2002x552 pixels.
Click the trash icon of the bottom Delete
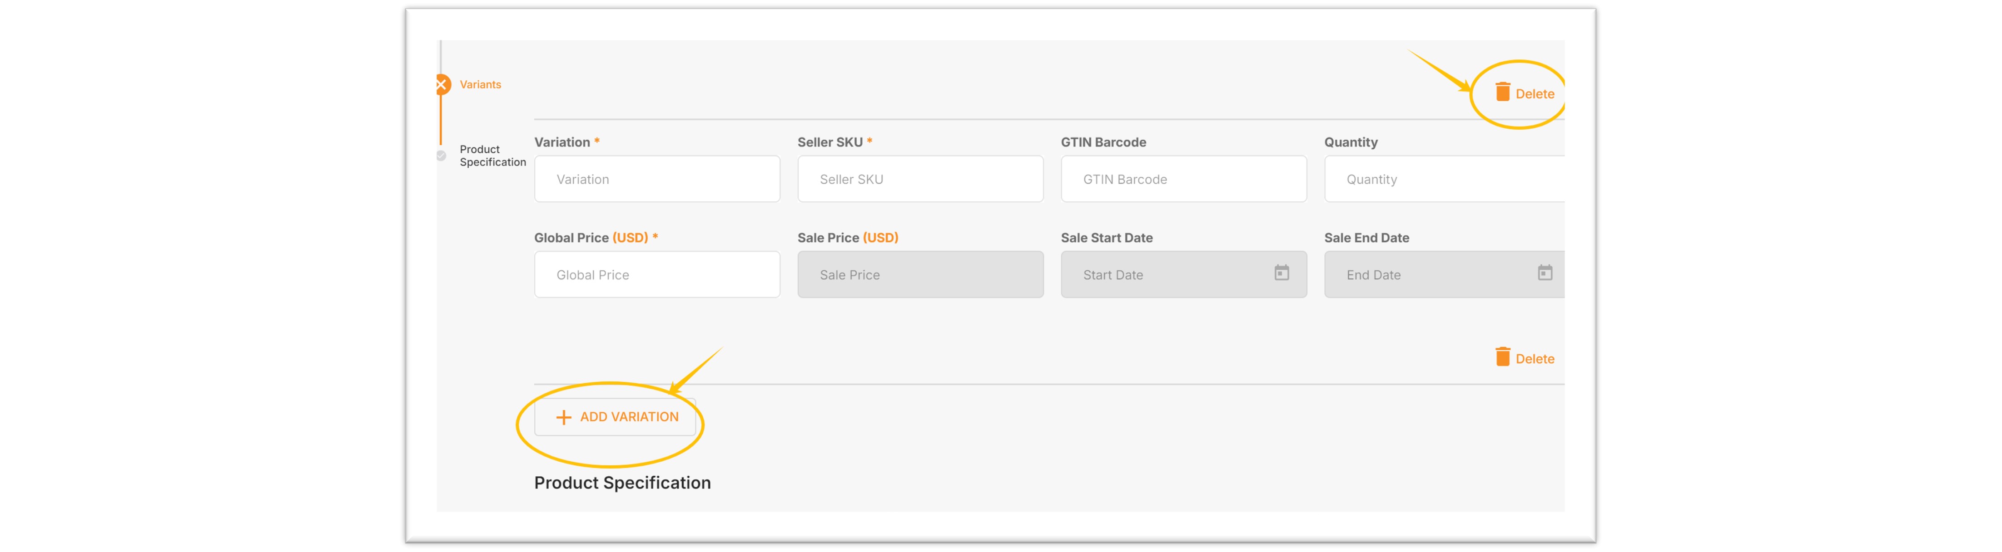1502,358
